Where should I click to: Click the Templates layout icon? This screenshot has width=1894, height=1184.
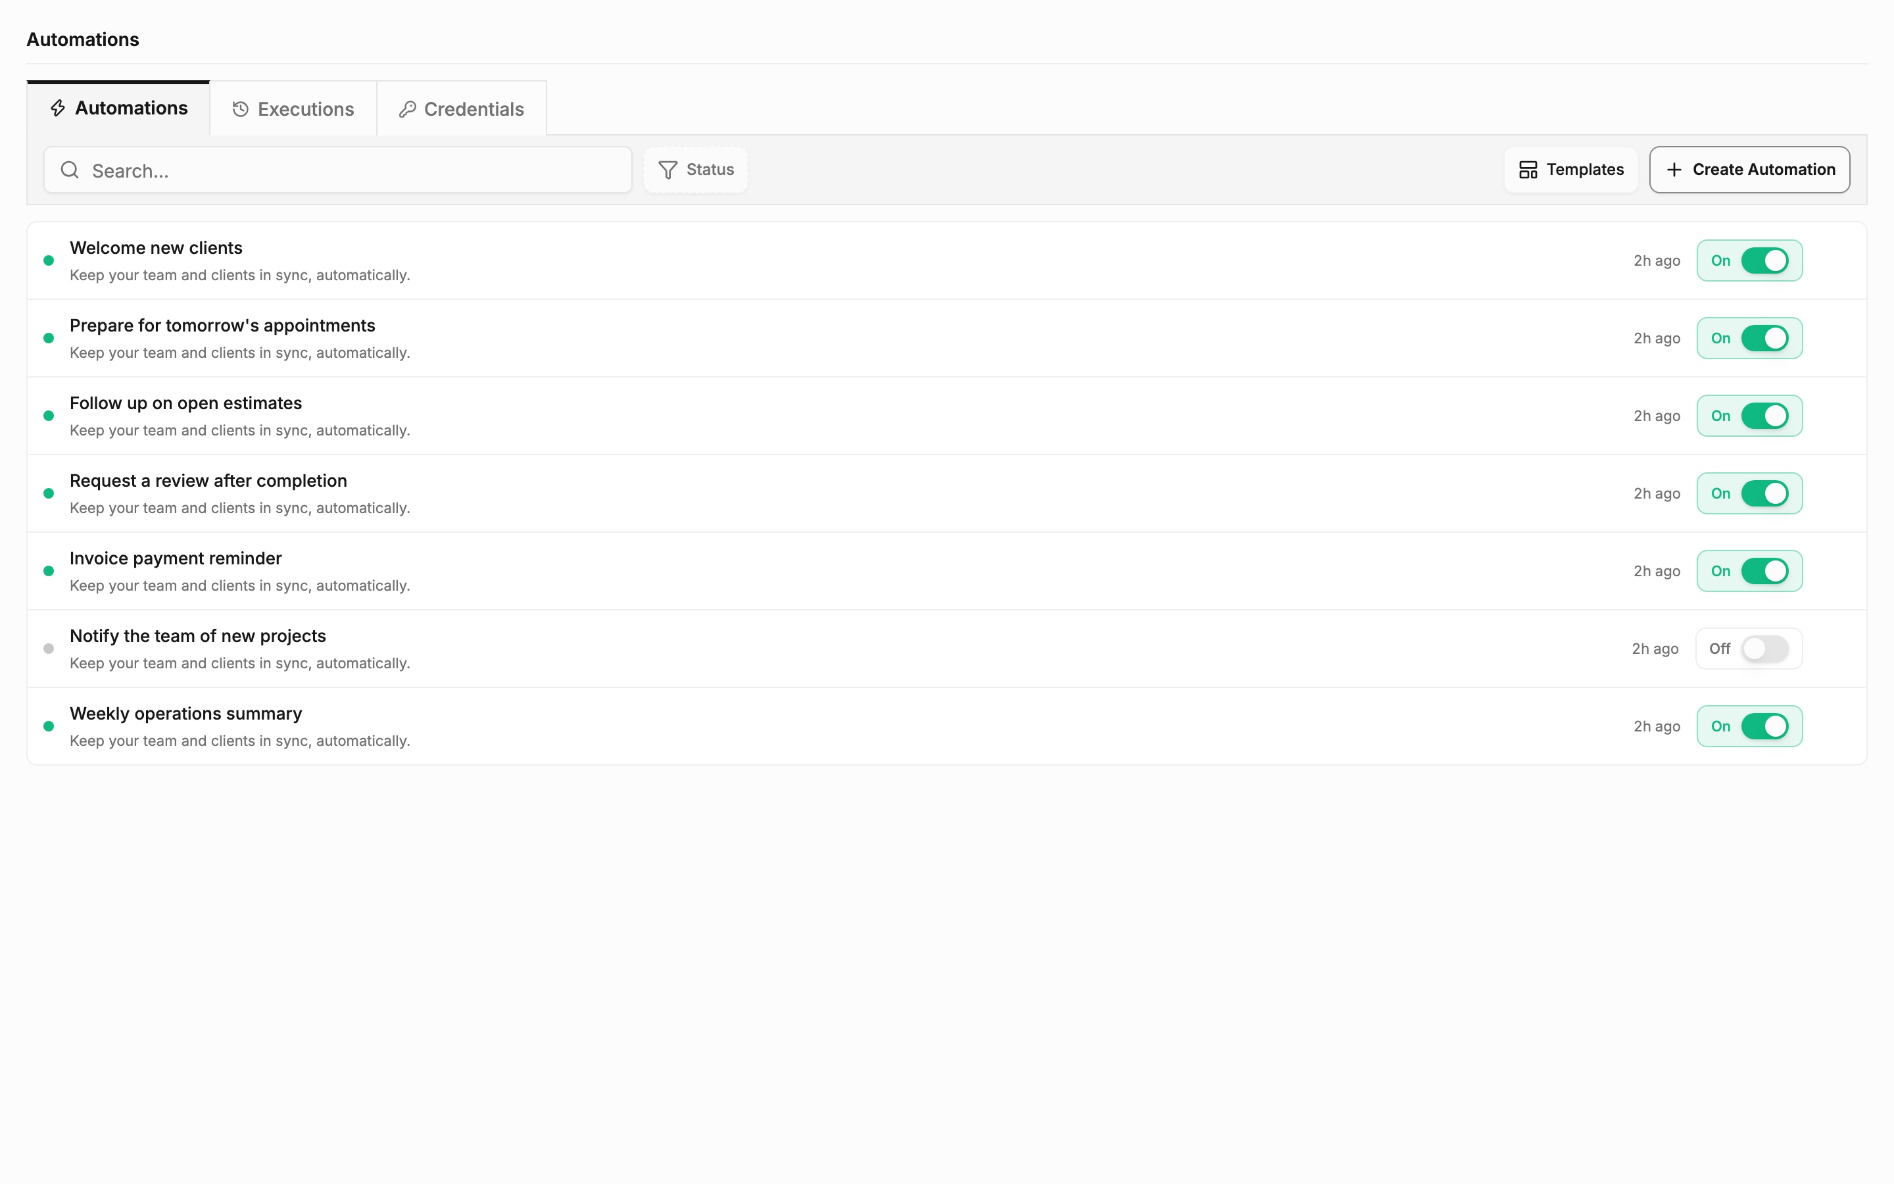click(x=1528, y=170)
